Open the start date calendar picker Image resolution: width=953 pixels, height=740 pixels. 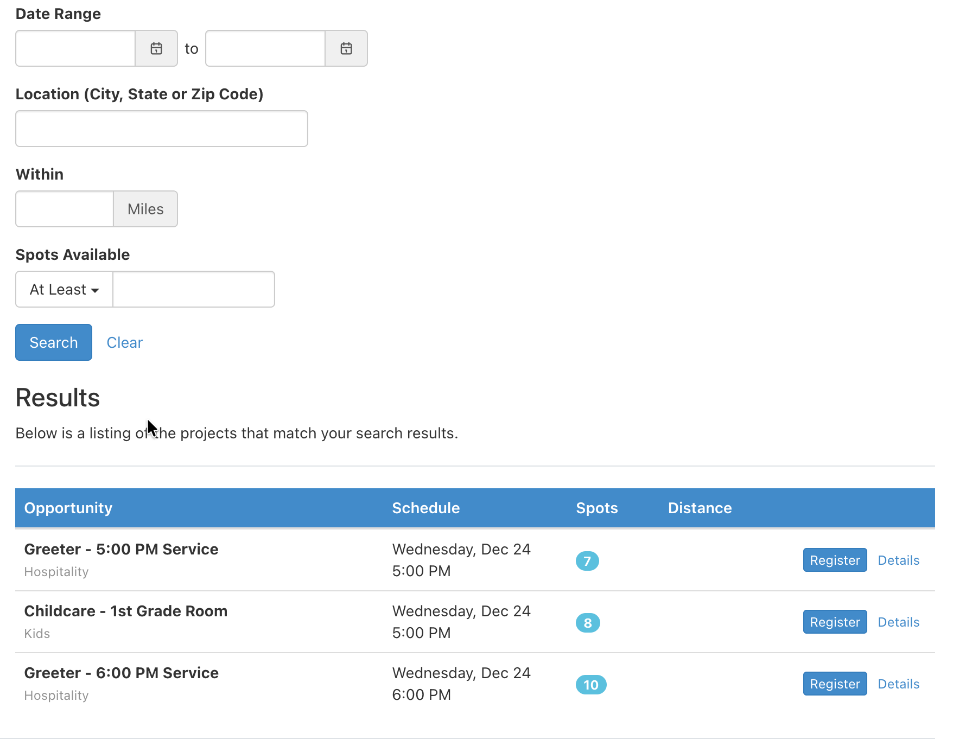(156, 48)
